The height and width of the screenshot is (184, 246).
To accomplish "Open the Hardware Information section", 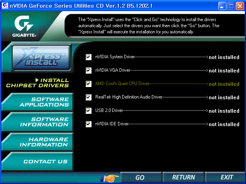I will [37, 142].
